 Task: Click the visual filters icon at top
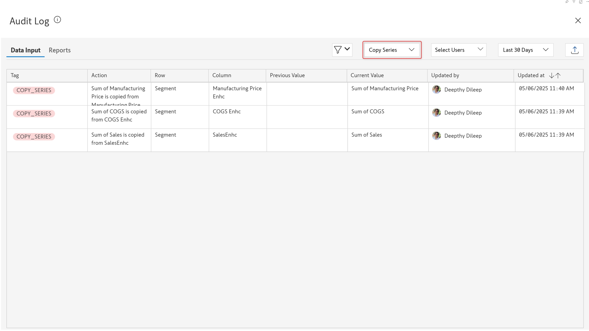(x=574, y=2)
